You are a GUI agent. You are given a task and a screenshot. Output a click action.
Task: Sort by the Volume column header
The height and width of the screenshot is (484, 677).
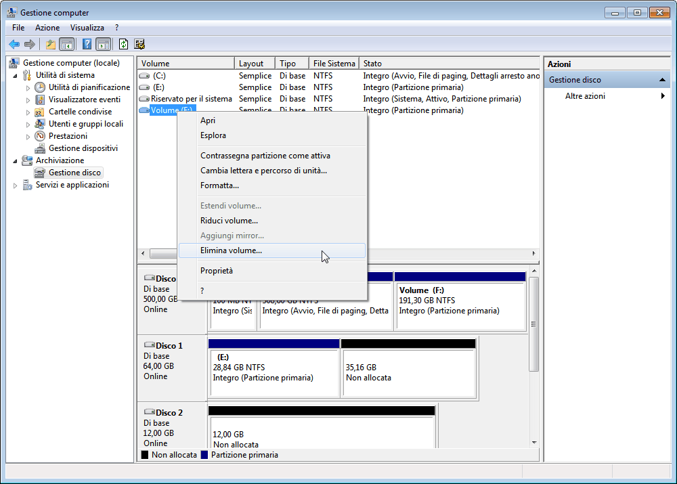185,64
